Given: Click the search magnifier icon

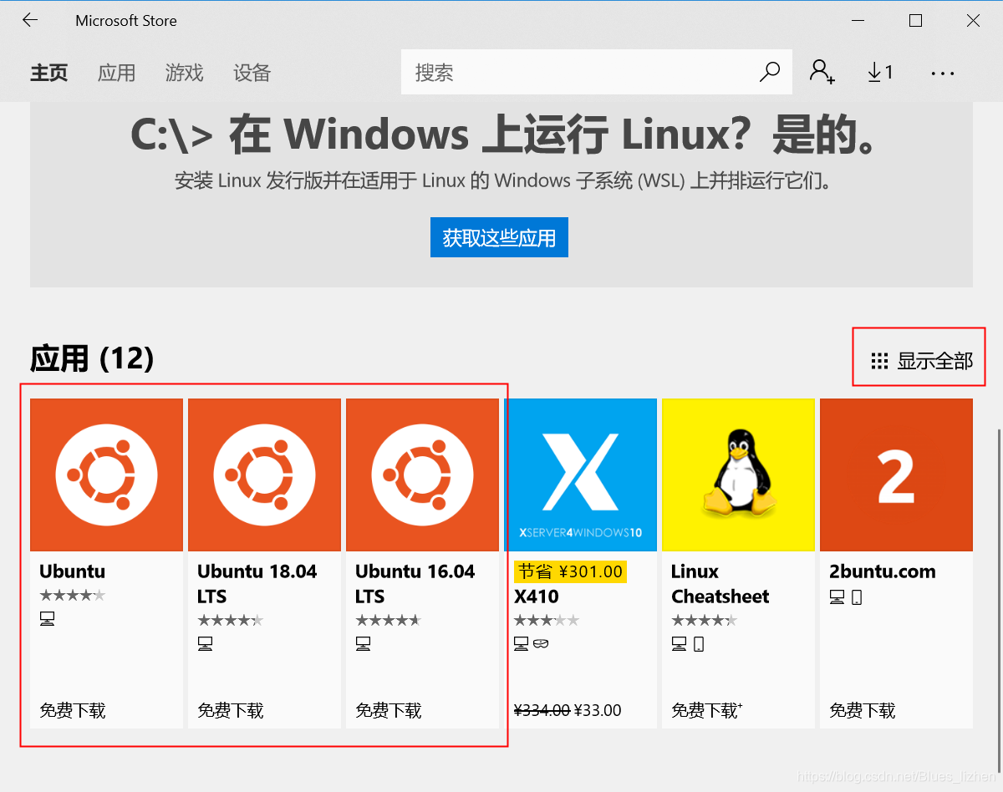Looking at the screenshot, I should [769, 72].
